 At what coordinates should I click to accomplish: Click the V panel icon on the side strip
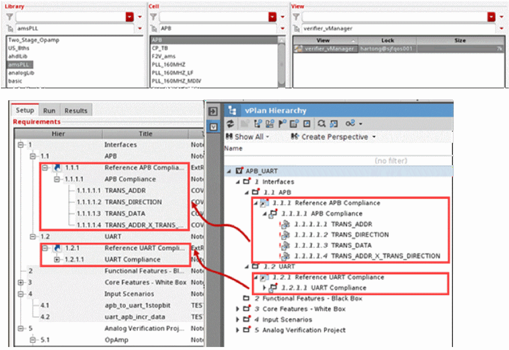[x=213, y=127]
